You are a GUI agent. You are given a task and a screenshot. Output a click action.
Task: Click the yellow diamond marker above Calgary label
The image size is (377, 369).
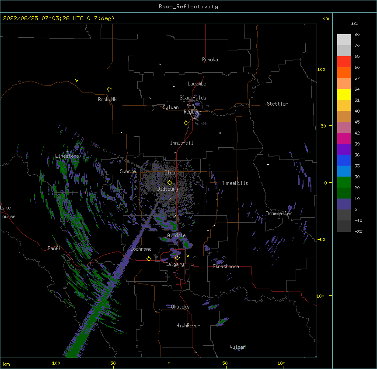coord(177,258)
